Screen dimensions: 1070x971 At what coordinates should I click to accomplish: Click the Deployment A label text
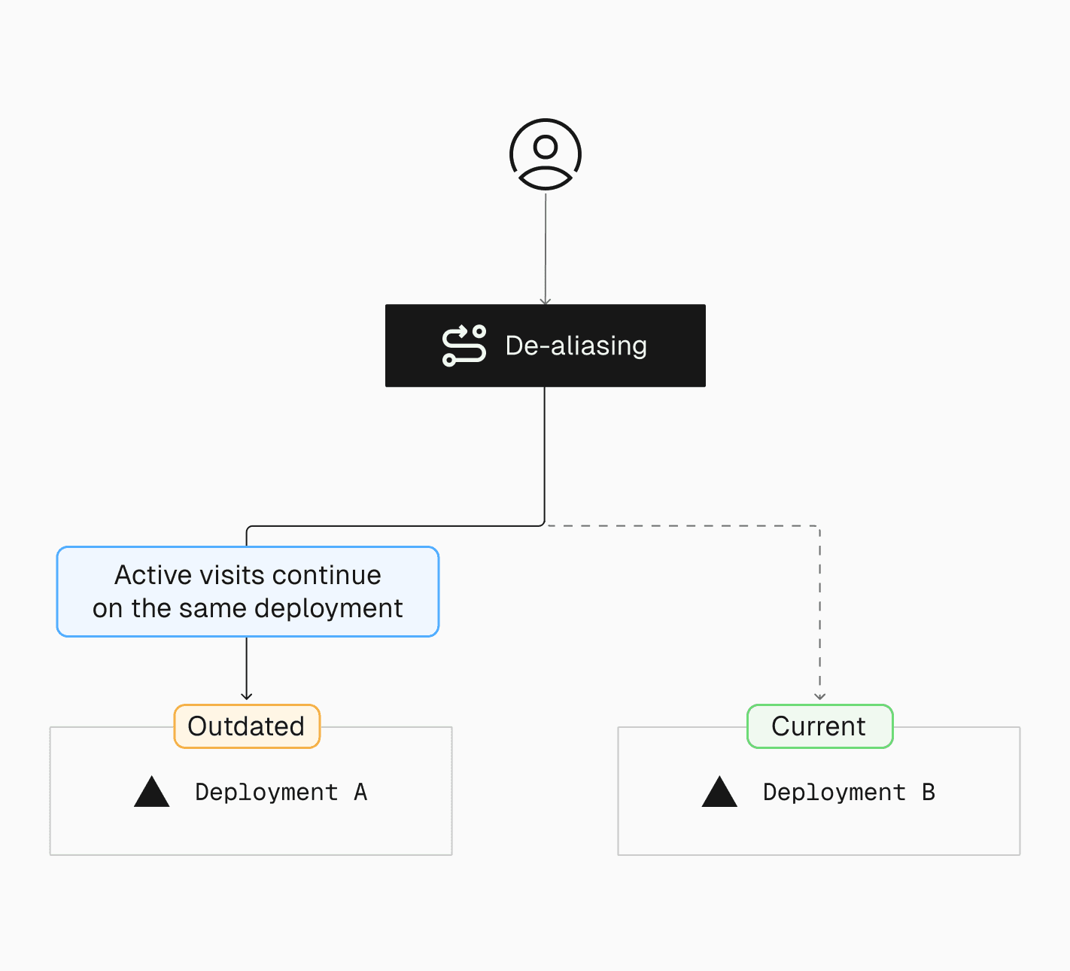click(x=282, y=792)
